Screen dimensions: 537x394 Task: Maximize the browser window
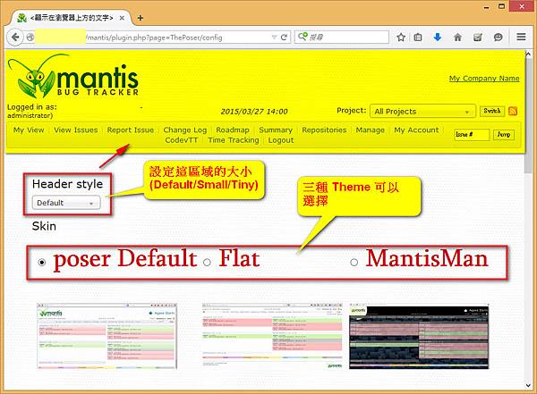pyautogui.click(x=501, y=6)
